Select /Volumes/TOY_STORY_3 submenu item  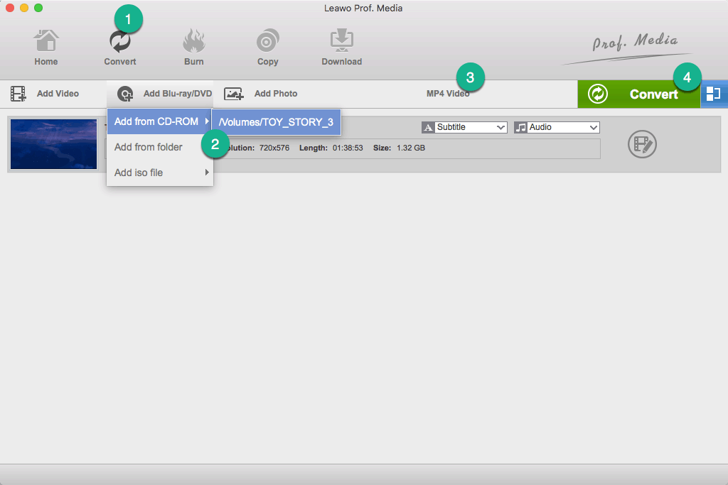pyautogui.click(x=277, y=122)
